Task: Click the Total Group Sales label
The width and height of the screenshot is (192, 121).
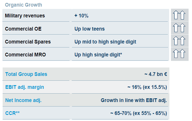Action: pos(26,74)
